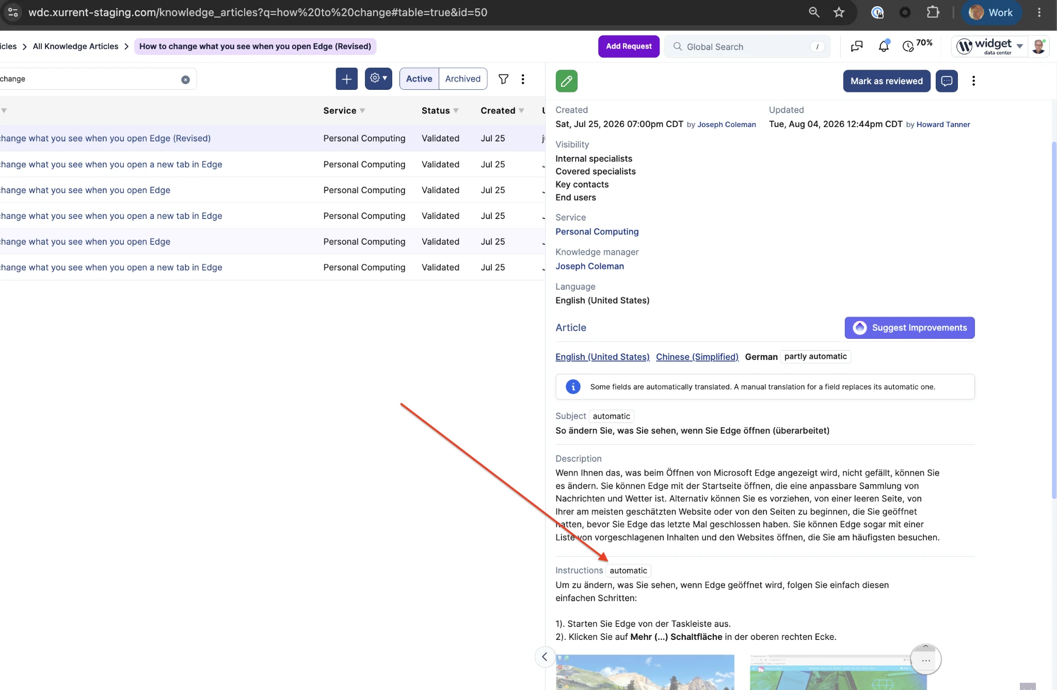Click Suggest Improvements
The image size is (1057, 690).
pyautogui.click(x=909, y=328)
